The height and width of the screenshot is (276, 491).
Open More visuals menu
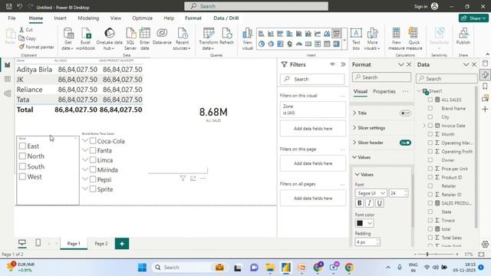point(372,39)
